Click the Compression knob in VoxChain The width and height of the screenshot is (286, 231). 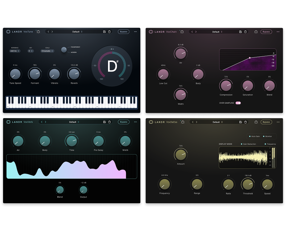[226, 86]
